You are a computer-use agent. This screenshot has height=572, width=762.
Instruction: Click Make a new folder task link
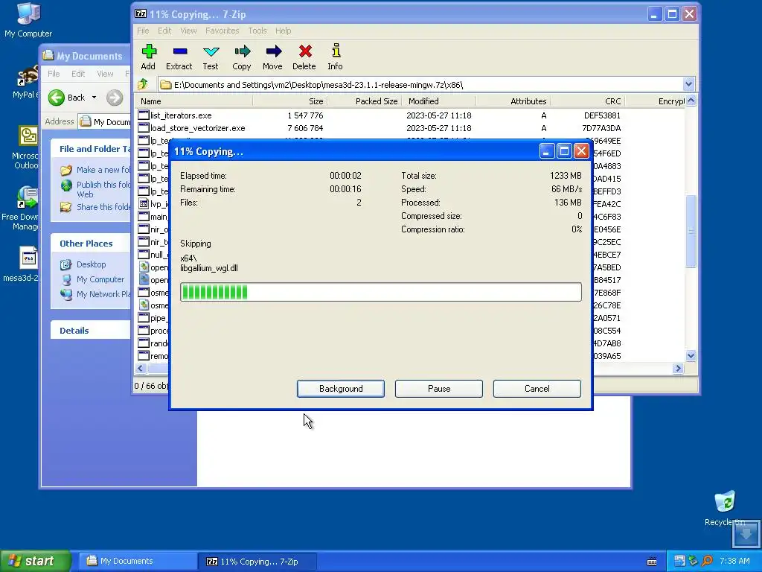click(95, 170)
